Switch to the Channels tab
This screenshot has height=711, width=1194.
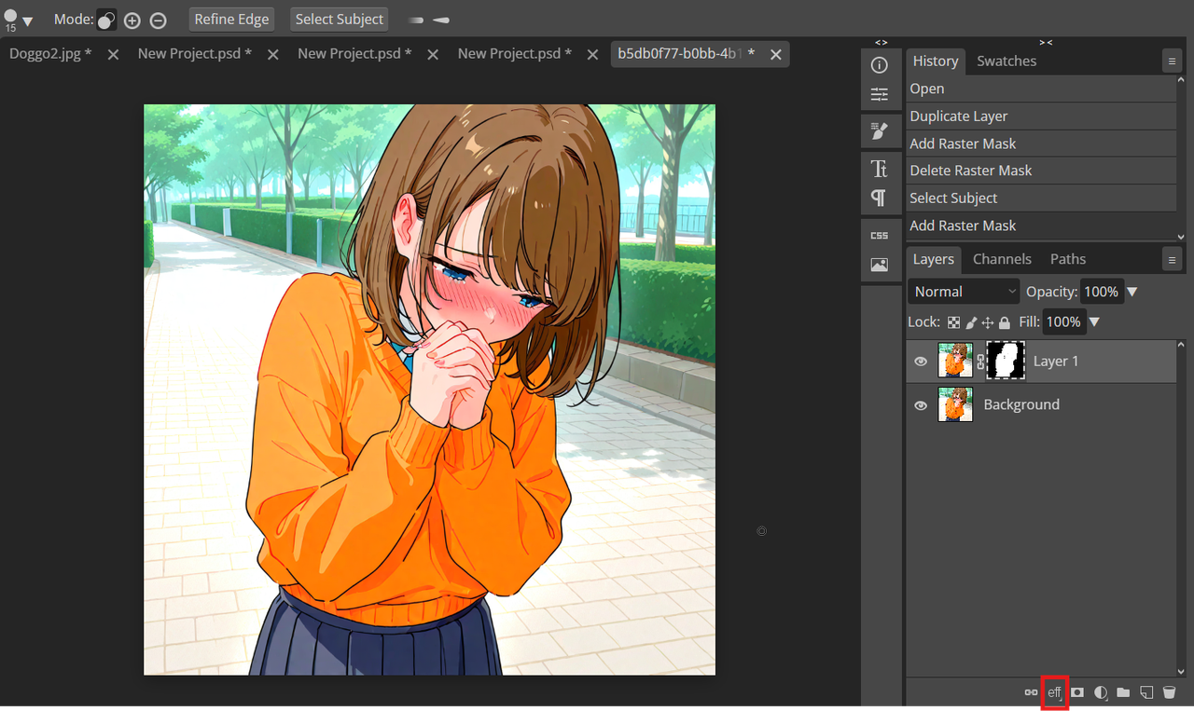point(1002,259)
